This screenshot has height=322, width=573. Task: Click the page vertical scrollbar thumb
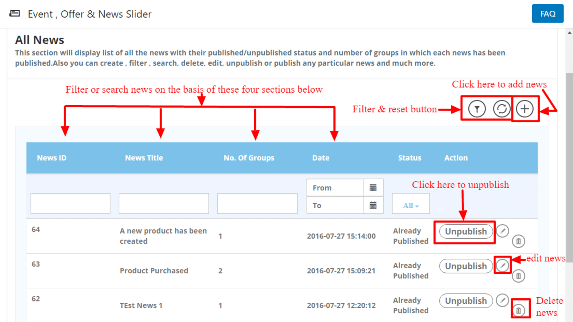(569, 161)
